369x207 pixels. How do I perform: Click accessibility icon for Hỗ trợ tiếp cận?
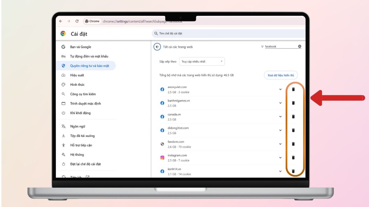[x=63, y=145]
